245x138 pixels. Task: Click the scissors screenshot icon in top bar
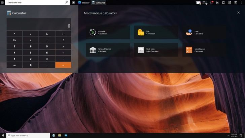tap(217, 2)
